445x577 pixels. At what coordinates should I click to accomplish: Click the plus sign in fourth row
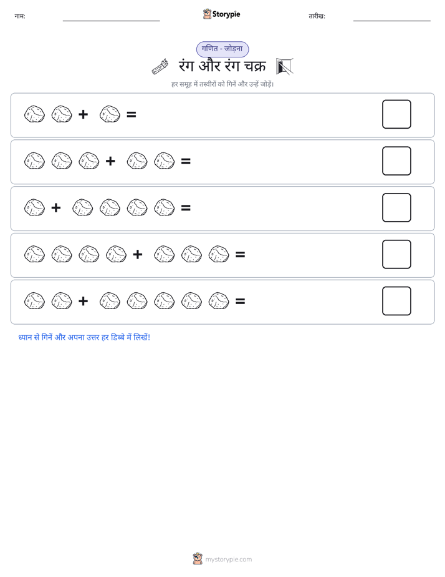[x=138, y=254]
